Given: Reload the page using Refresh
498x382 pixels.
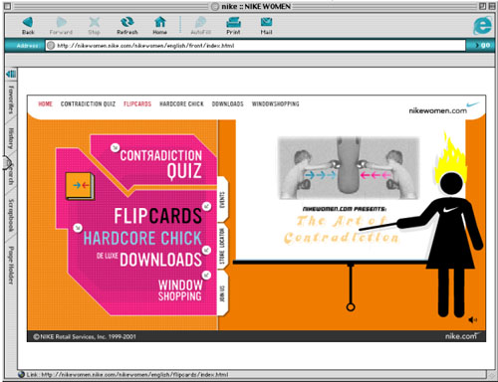Looking at the screenshot, I should click(127, 25).
